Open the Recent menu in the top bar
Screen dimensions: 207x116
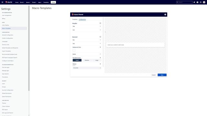pos(22,2)
